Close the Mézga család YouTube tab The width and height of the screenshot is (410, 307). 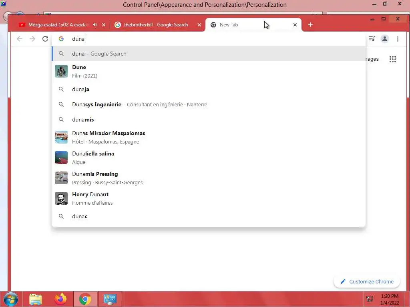(x=104, y=25)
